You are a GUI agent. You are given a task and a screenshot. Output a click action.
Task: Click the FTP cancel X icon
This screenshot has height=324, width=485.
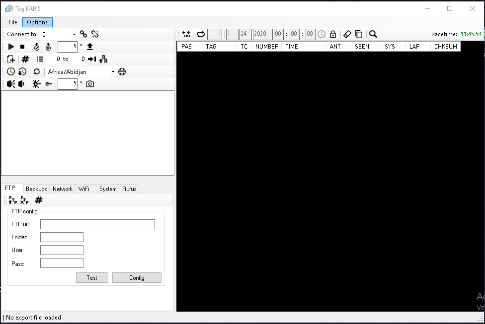(x=24, y=200)
